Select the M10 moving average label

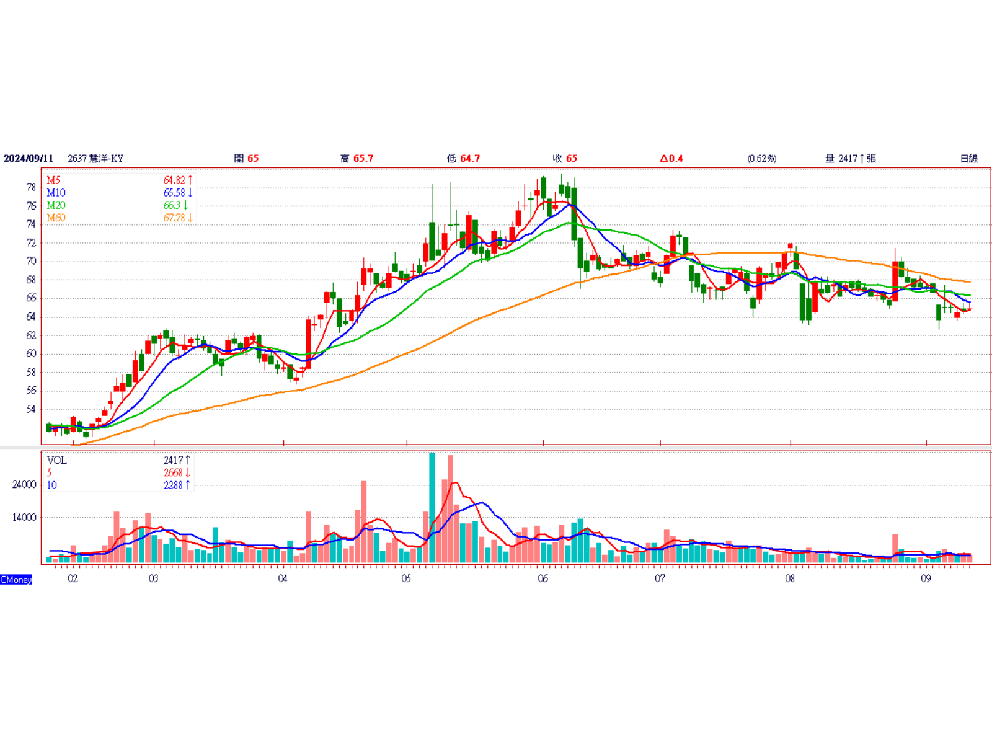coord(56,193)
